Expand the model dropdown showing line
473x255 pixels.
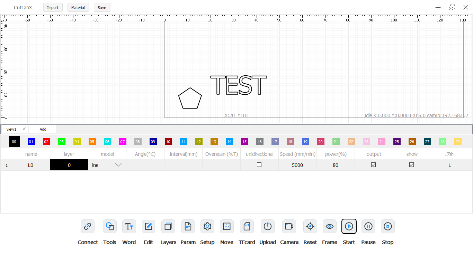[x=118, y=165]
